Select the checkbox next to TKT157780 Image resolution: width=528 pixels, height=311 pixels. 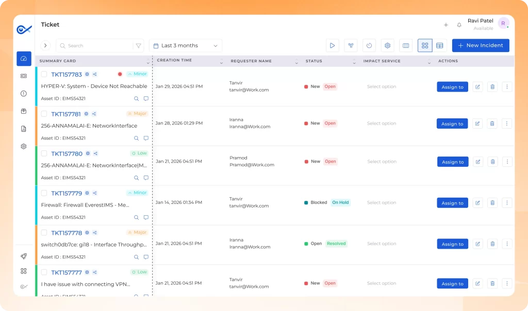point(44,153)
